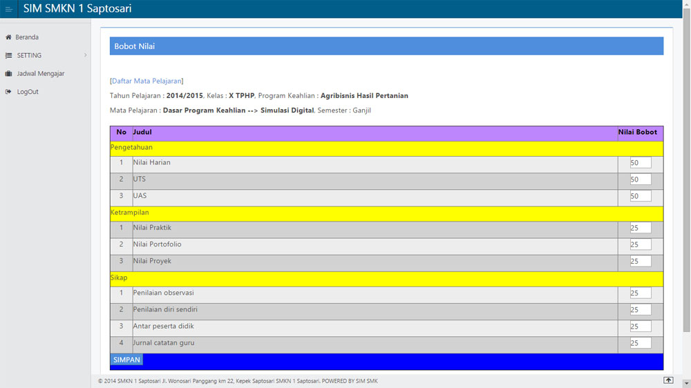Click the Penilaian observasi bobot field
Image resolution: width=691 pixels, height=388 pixels.
tap(640, 293)
